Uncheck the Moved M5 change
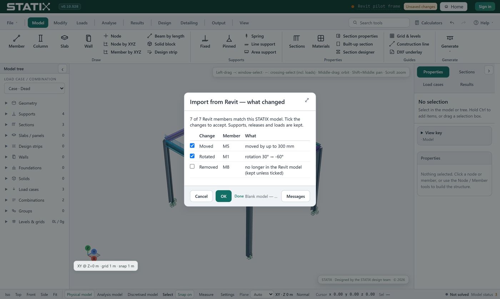Screen dimensions: 500x299 (x=192, y=146)
